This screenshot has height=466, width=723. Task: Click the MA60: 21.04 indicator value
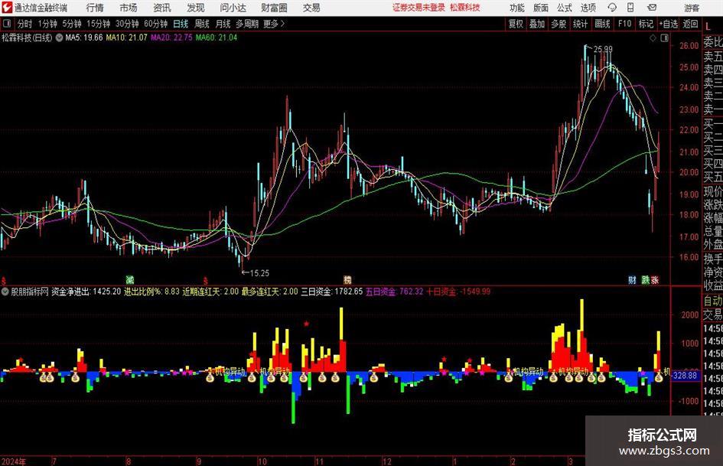217,37
